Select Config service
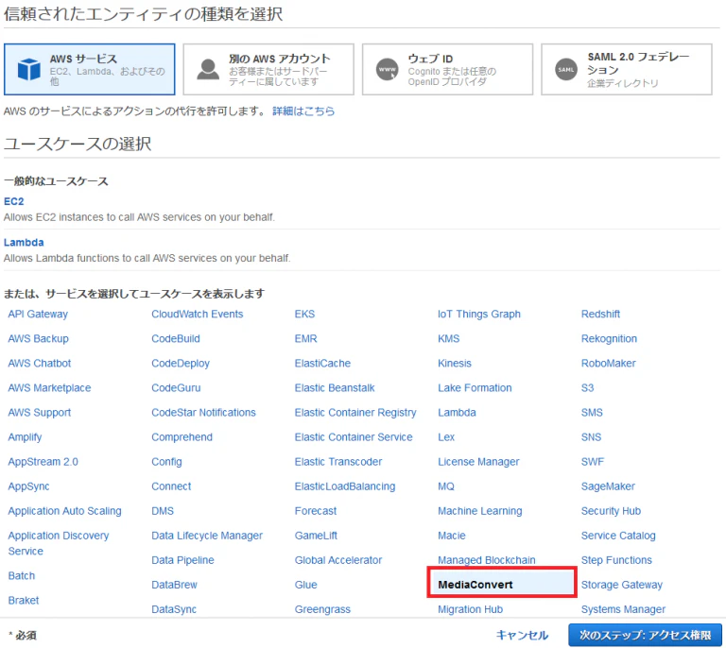The height and width of the screenshot is (648, 726). click(166, 462)
